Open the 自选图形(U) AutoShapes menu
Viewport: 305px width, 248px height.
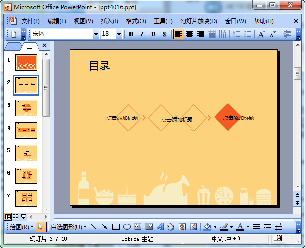tap(68, 227)
